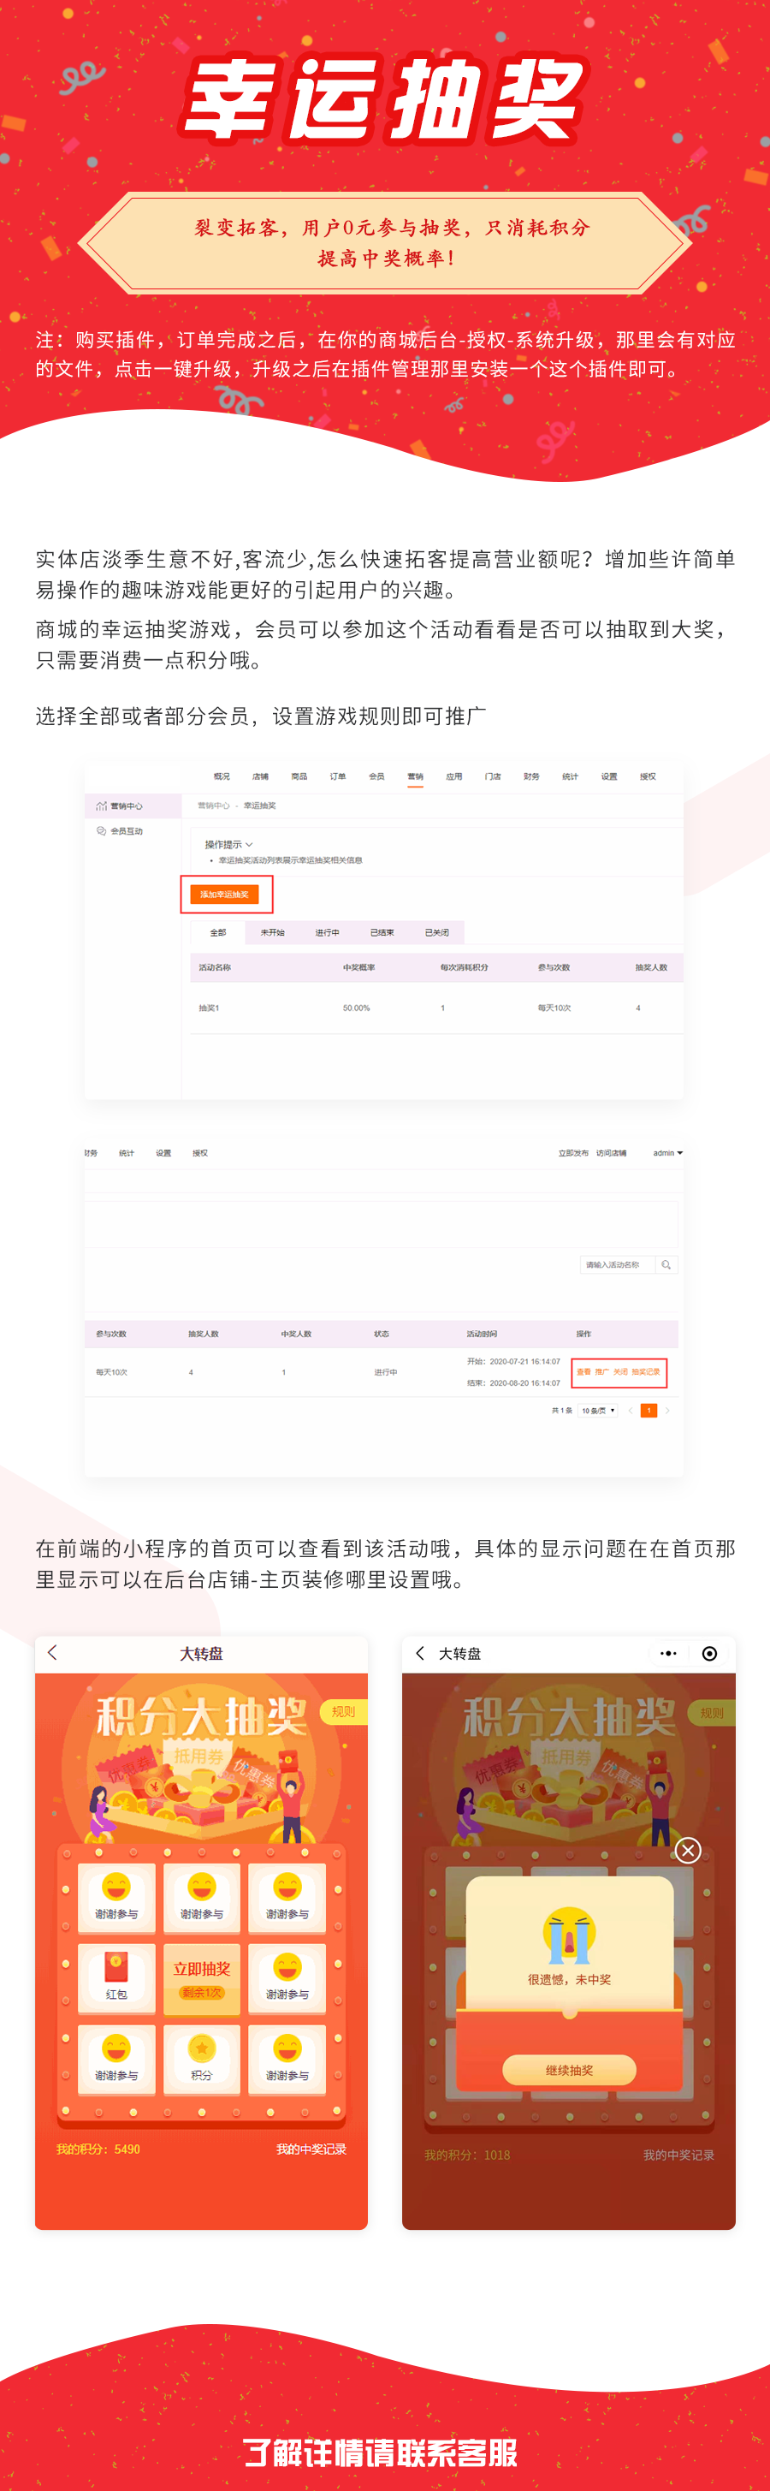Screen dimensions: 770x2491
Task: Open 我的中奖记录 on left phone screen
Action: click(310, 2149)
